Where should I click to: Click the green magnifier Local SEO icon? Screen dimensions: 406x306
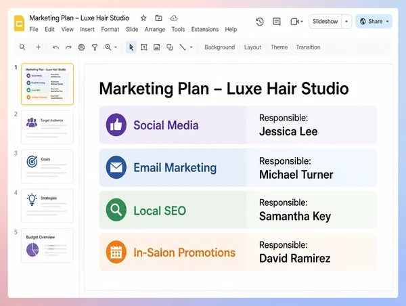click(x=116, y=210)
